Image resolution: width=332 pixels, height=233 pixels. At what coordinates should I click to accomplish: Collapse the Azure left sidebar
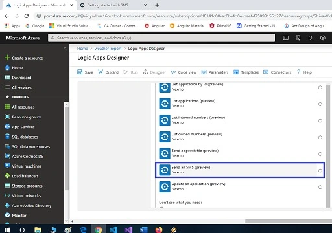(x=65, y=49)
